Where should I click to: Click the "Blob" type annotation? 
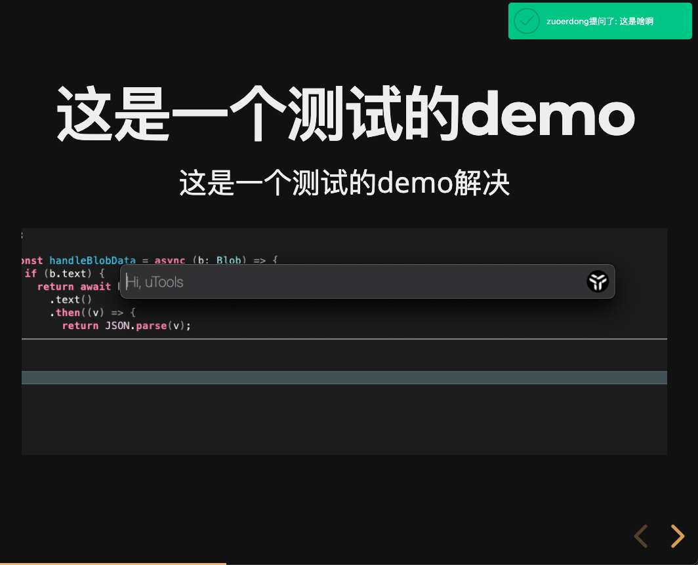228,260
